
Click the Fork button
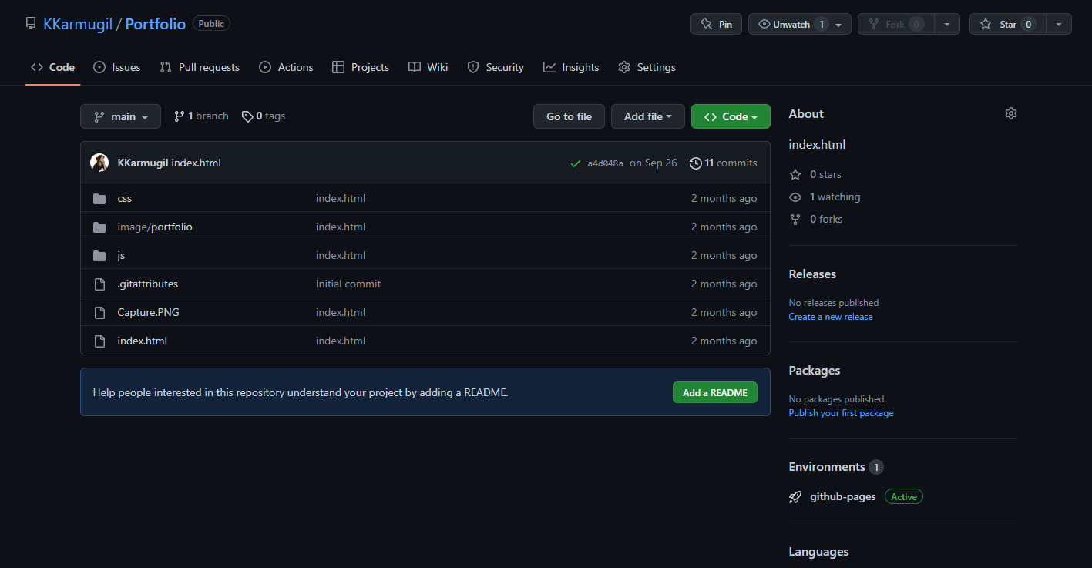tap(895, 24)
